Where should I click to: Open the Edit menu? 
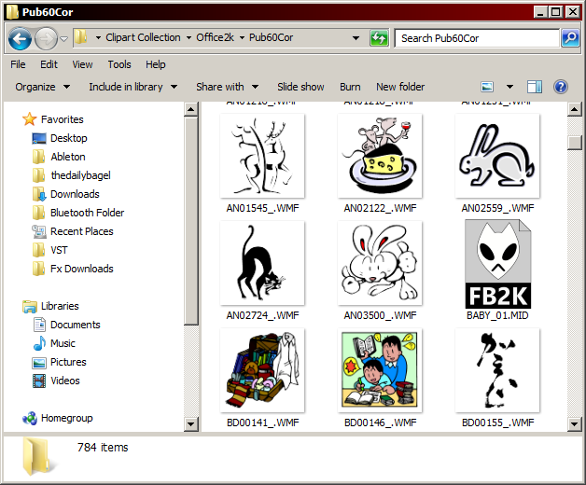point(49,64)
